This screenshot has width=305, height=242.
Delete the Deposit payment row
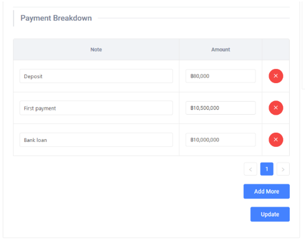[276, 76]
